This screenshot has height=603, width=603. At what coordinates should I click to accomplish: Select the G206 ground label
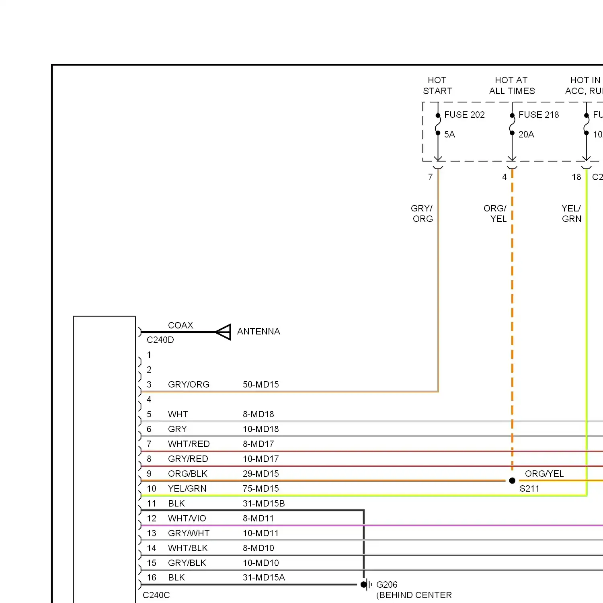[x=387, y=585]
